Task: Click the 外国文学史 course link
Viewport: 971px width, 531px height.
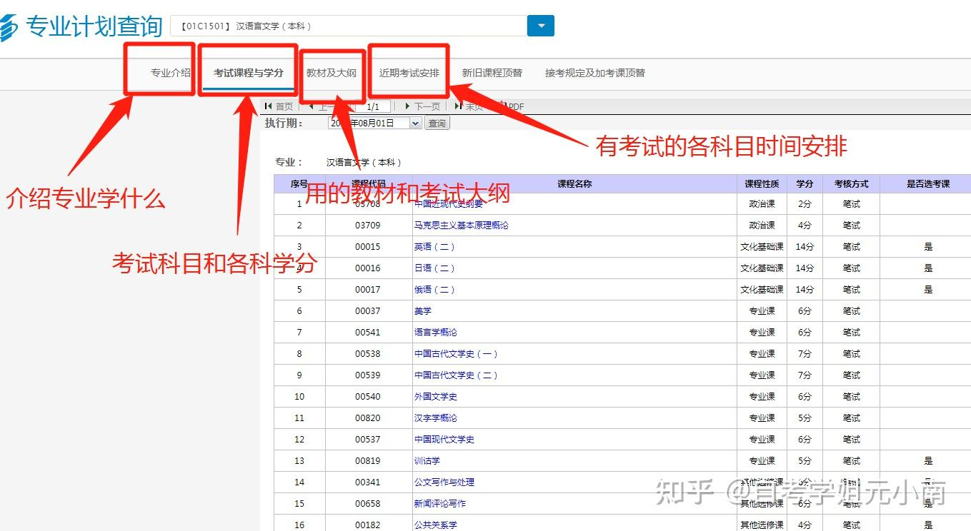Action: click(x=435, y=397)
